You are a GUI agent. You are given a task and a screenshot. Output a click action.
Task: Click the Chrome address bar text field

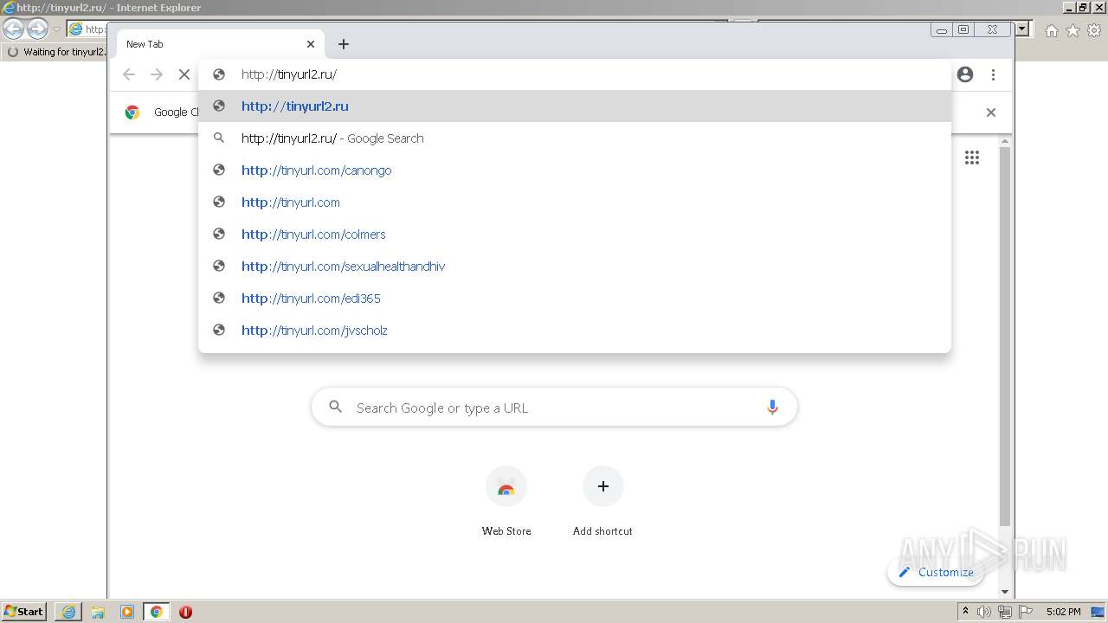click(x=575, y=74)
